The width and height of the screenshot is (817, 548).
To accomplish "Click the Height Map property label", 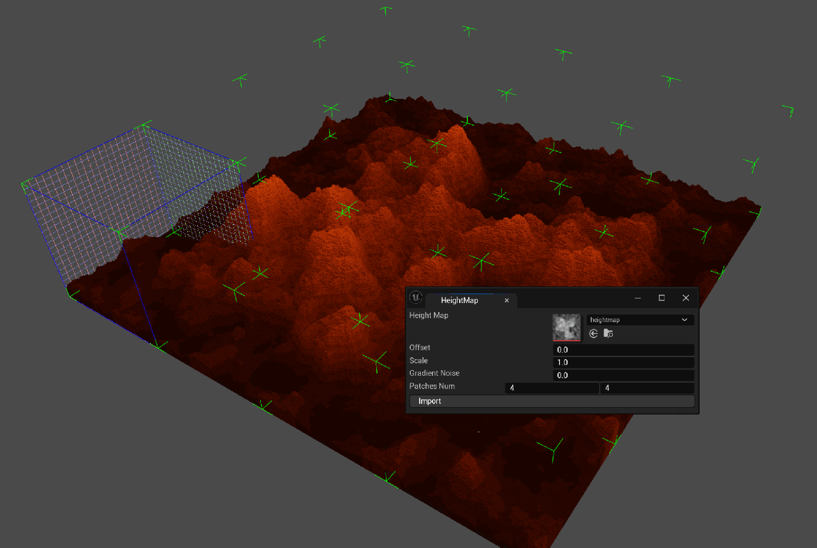I will click(x=429, y=315).
